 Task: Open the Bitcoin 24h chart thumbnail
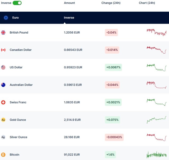(156, 154)
